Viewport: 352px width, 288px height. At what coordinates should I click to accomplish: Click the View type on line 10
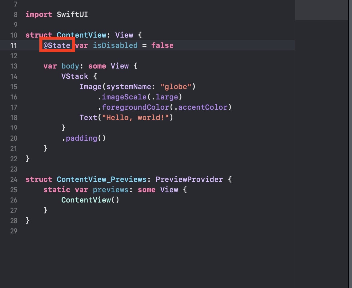[x=124, y=35]
